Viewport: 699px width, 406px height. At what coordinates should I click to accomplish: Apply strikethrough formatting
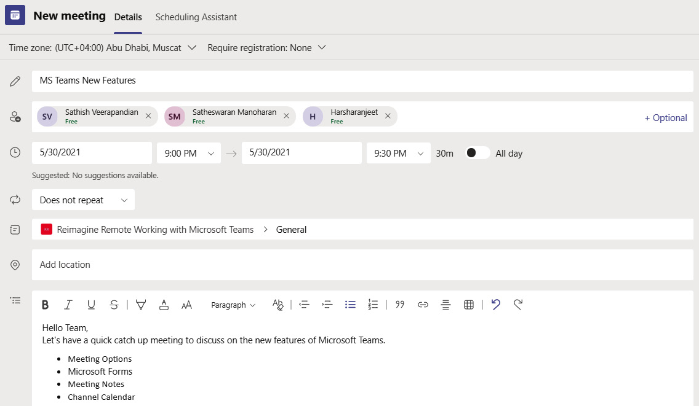tap(114, 305)
